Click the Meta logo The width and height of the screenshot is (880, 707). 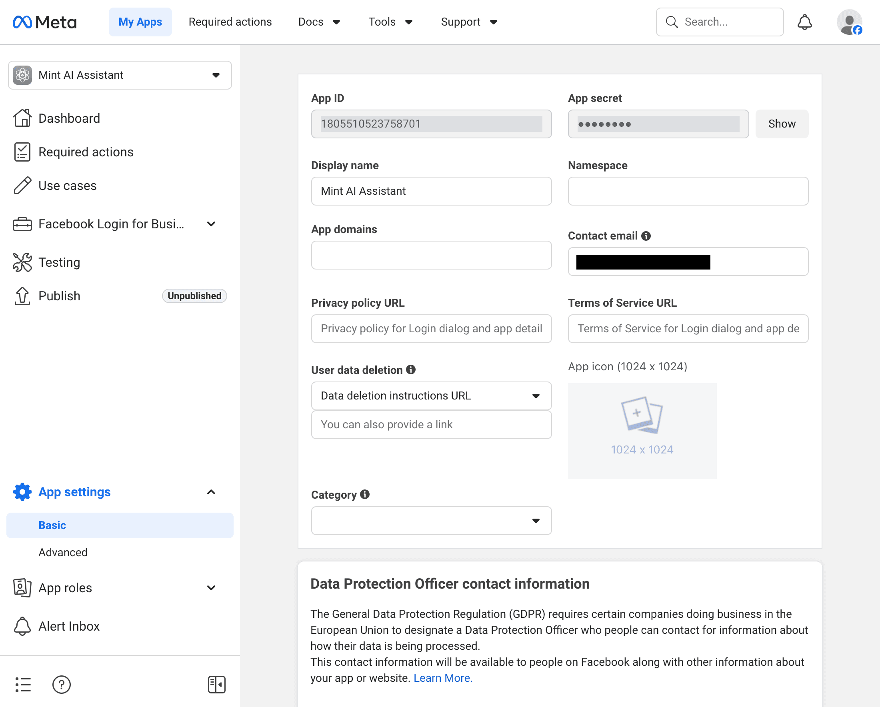pos(44,22)
